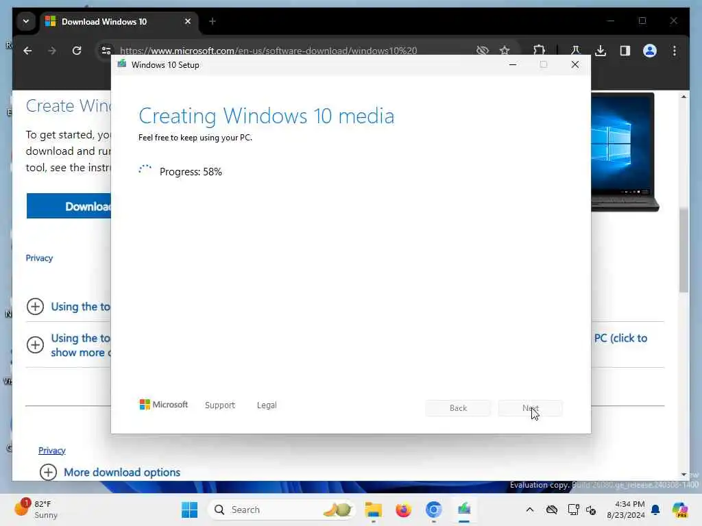Click the cloud sync tray icon
Screen dimensions: 702x526
(552, 510)
